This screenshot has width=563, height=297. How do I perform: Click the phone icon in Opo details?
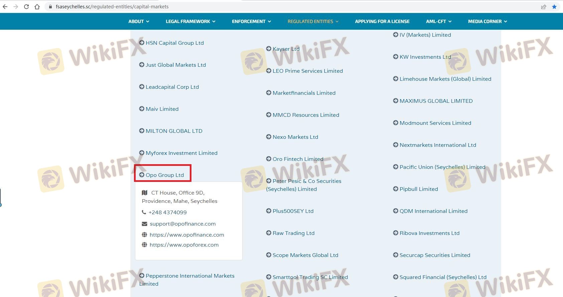point(144,212)
